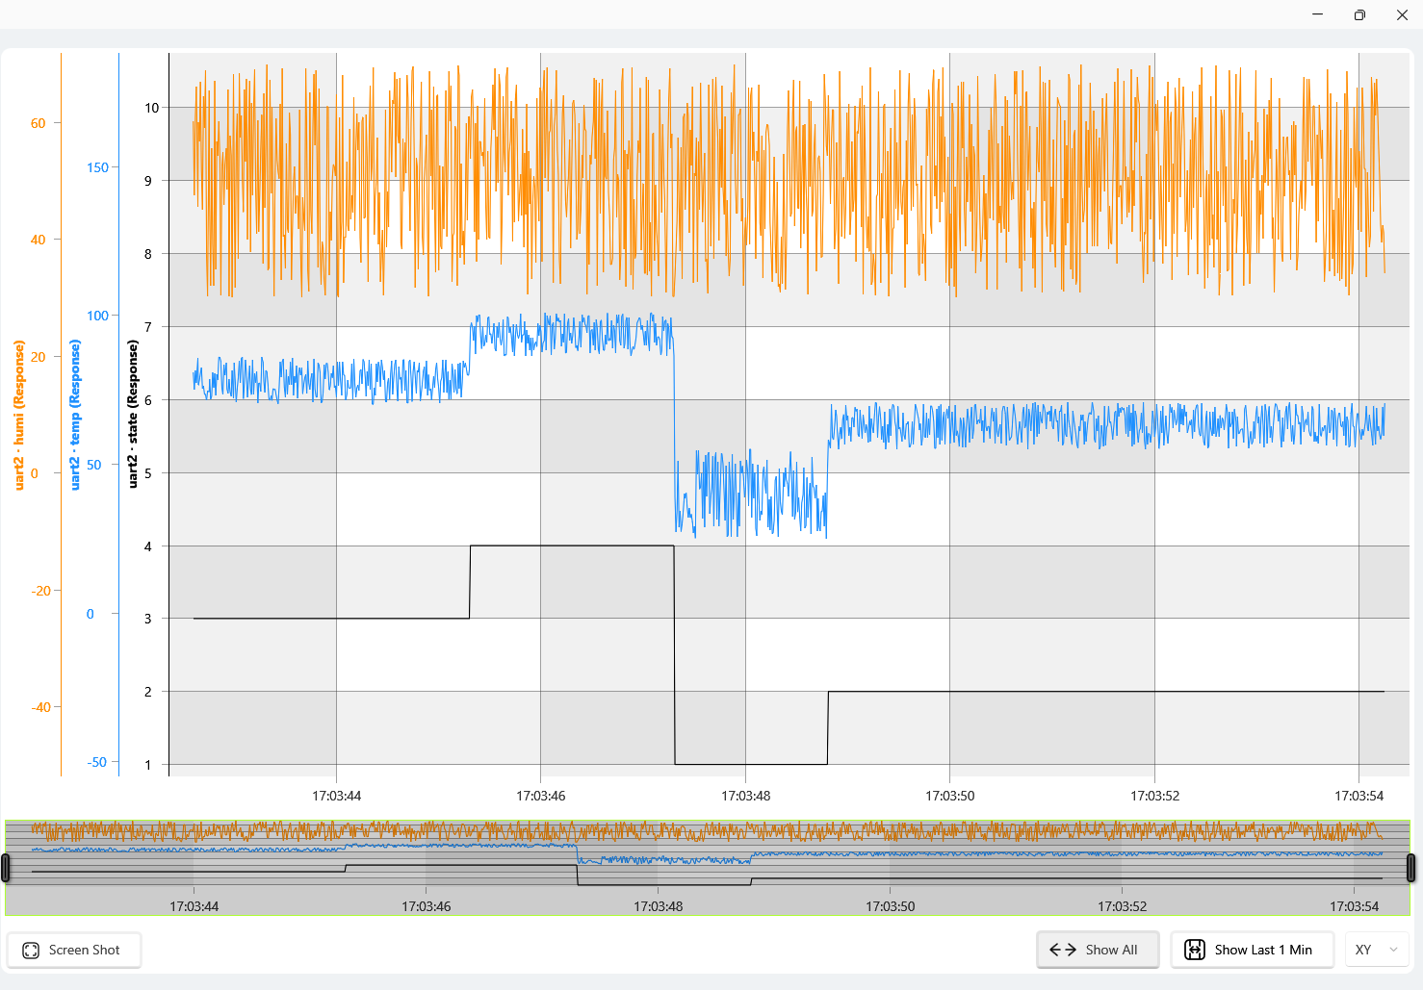This screenshot has height=990, width=1423.
Task: Click the Screen Shot button
Action: (x=74, y=950)
